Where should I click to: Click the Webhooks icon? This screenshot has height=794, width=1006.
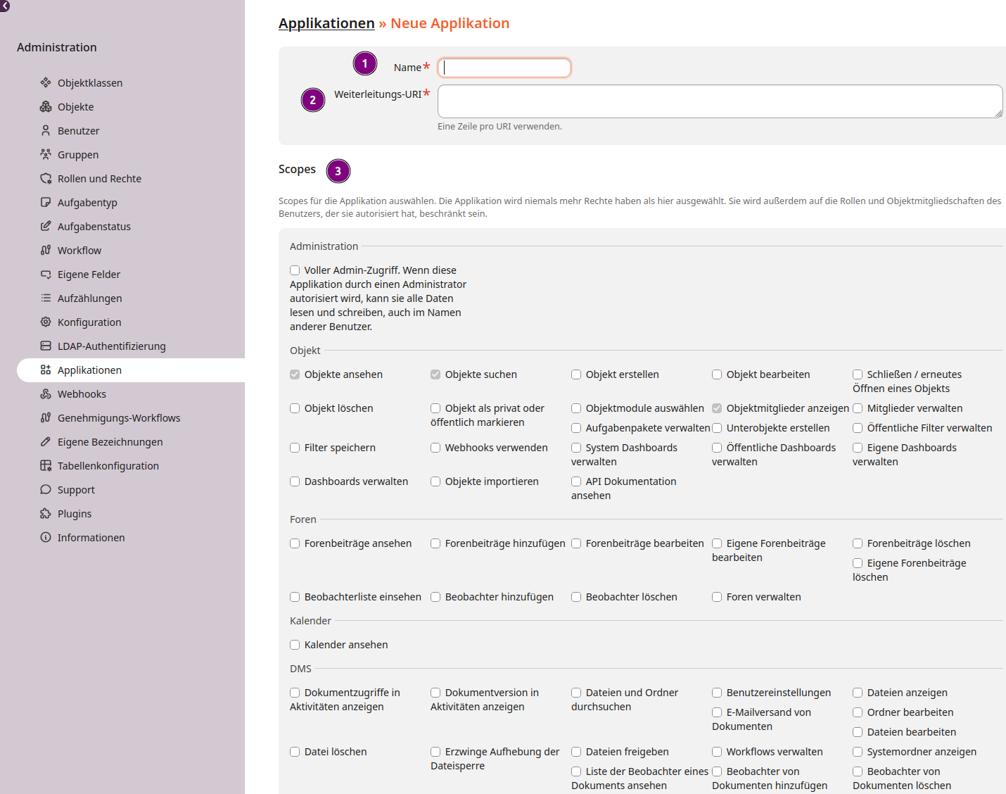click(46, 393)
